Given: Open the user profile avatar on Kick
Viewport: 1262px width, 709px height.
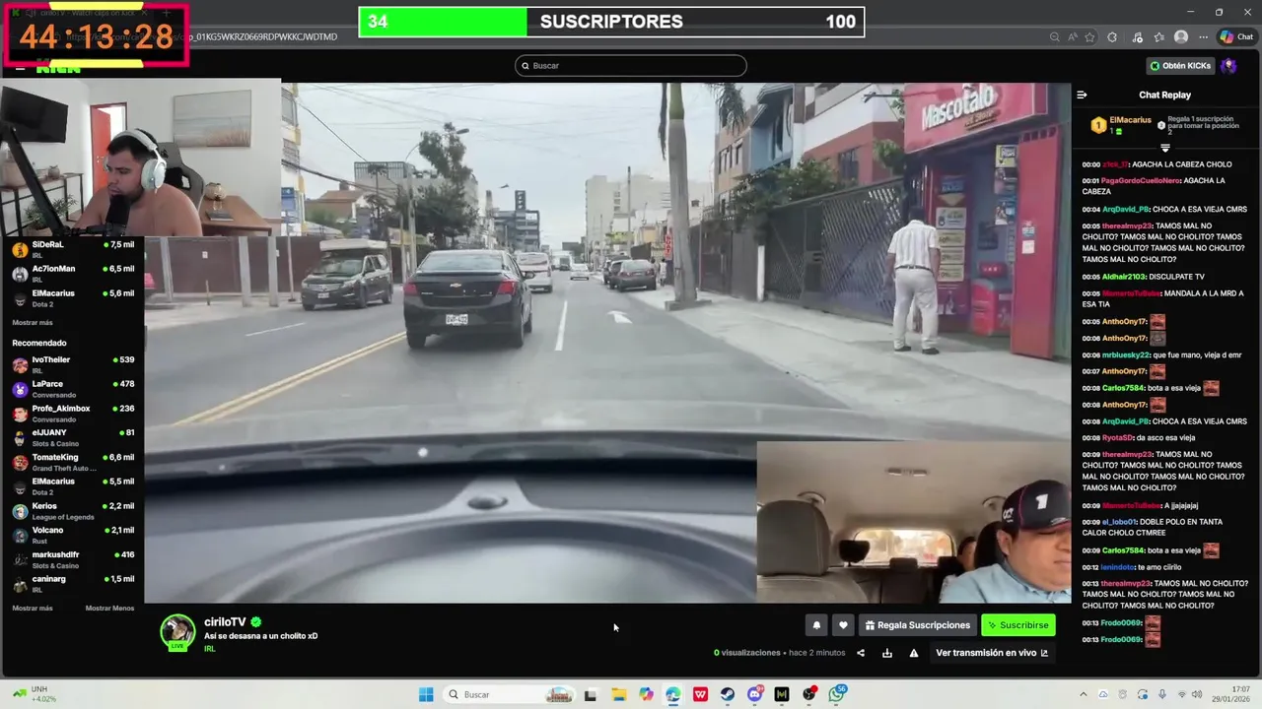Looking at the screenshot, I should click(x=1228, y=66).
